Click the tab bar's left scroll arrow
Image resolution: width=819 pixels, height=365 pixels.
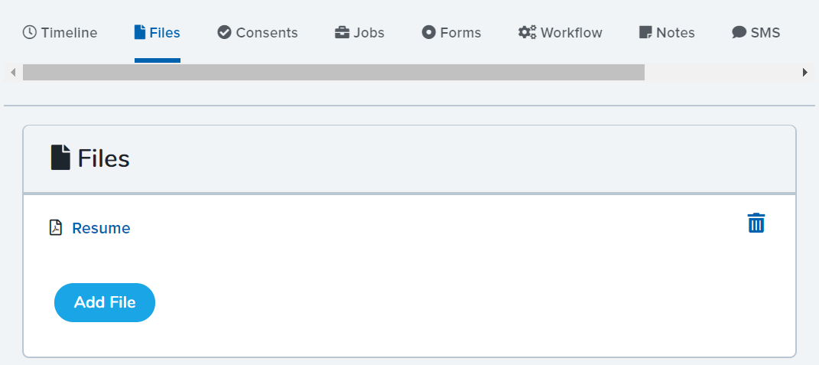point(13,72)
